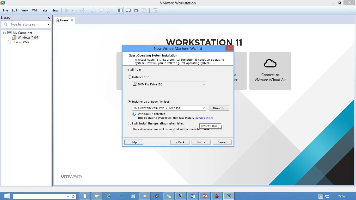Click the Enter Full Screen toolbar icon

point(136,10)
